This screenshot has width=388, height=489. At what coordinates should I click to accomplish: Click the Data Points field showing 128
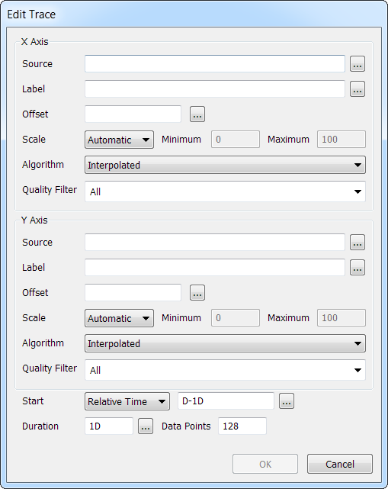pos(242,426)
